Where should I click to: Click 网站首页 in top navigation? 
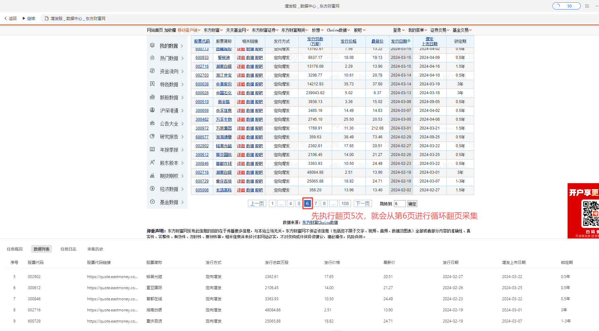(x=155, y=30)
